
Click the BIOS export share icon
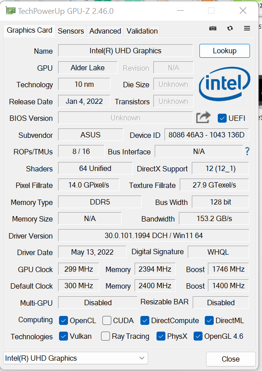click(x=203, y=117)
